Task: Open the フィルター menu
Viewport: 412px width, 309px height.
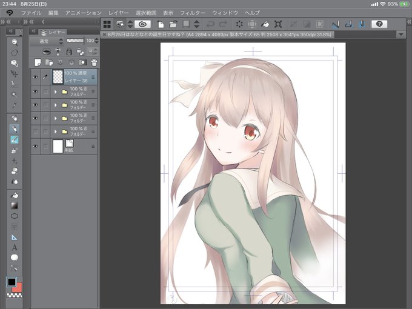Action: pyautogui.click(x=193, y=13)
